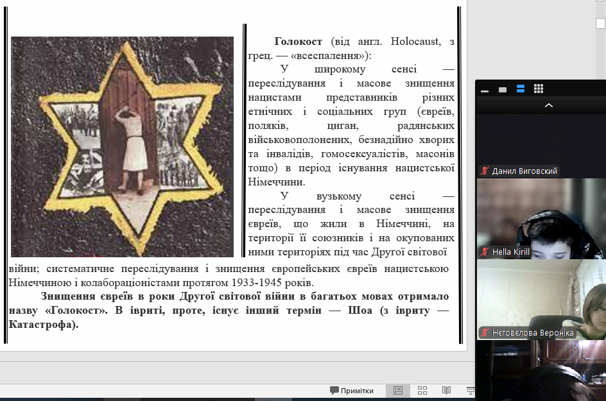Switch Zoom panel to grid gallery view
The image size is (606, 401).
[x=539, y=89]
